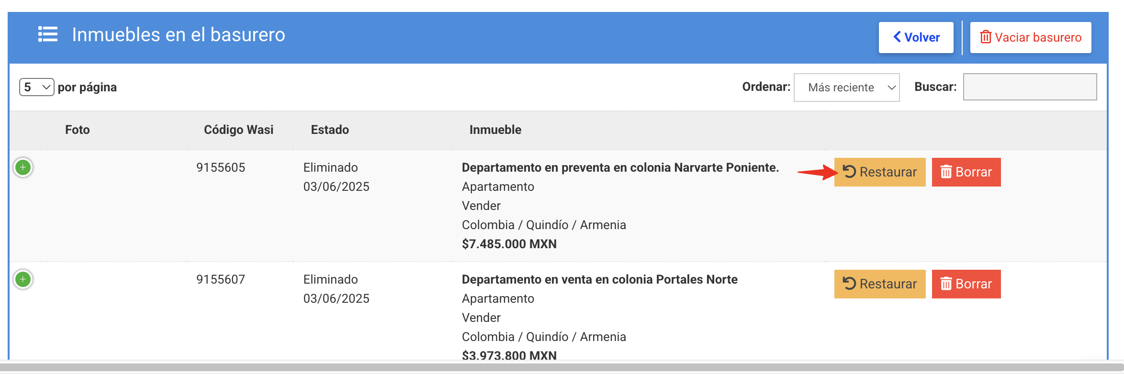Open the Ordenar Más reciente dropdown
1124x374 pixels.
[846, 88]
